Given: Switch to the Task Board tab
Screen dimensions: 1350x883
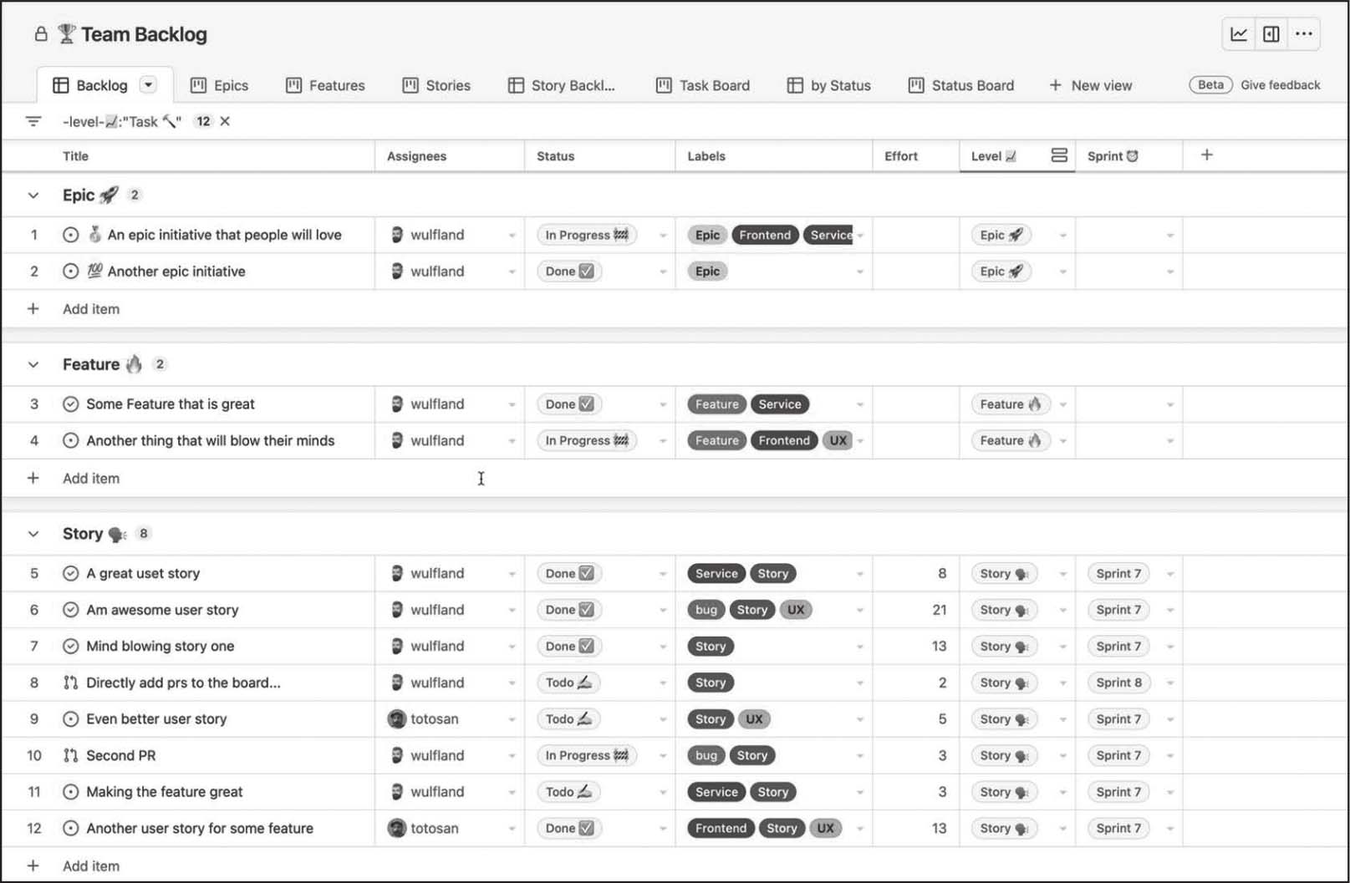Looking at the screenshot, I should point(703,85).
